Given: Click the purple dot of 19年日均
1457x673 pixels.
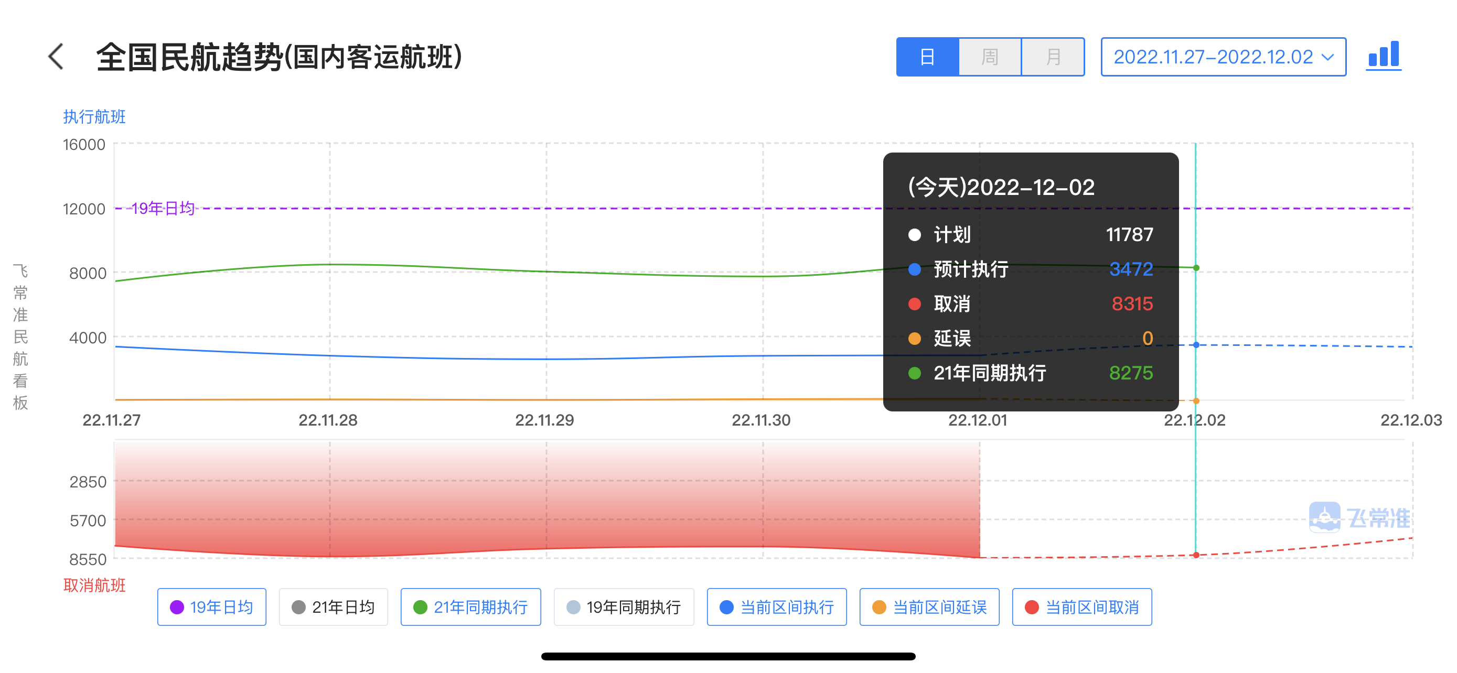Looking at the screenshot, I should tap(177, 607).
